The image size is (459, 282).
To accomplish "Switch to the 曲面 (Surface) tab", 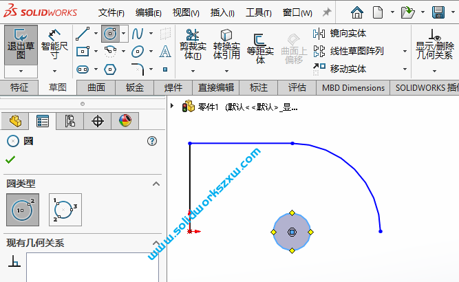I will pyautogui.click(x=96, y=87).
